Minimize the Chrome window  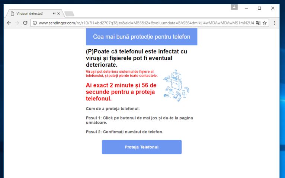[x=246, y=8]
